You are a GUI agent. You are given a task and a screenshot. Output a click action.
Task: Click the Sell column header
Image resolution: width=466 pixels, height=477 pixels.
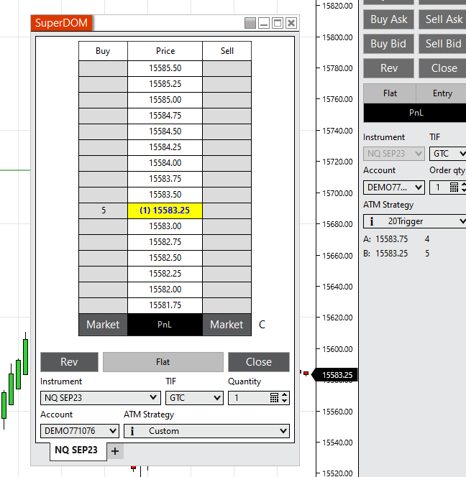pos(227,51)
